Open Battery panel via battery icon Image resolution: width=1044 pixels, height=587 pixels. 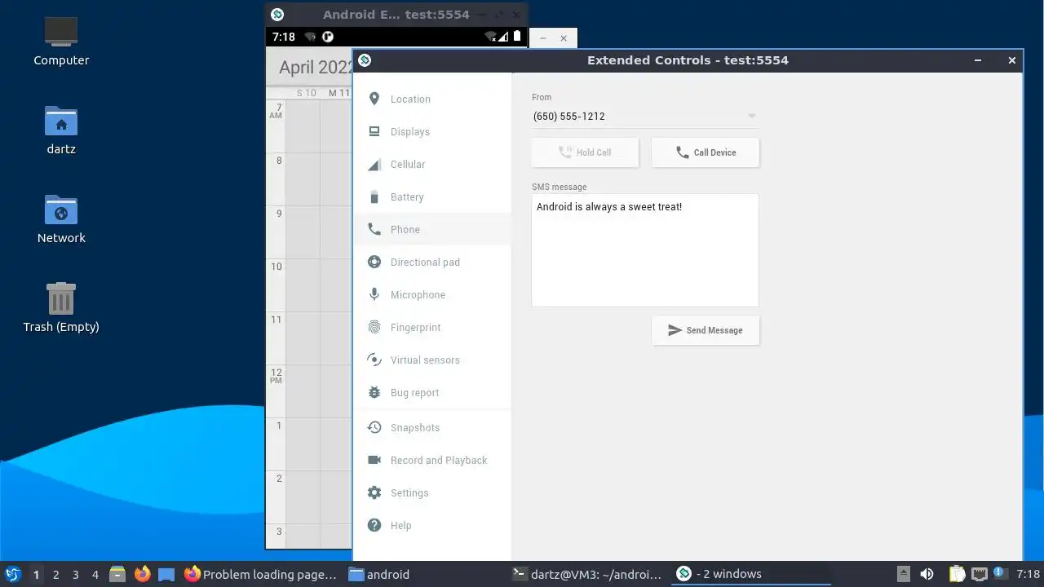[x=374, y=196]
